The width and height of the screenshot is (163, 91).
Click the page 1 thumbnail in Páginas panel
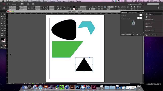pyautogui.click(x=133, y=23)
